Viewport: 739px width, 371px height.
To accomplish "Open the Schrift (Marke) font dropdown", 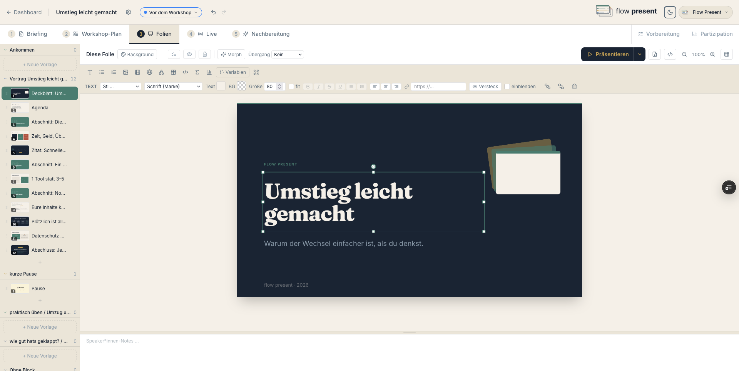I will [x=173, y=87].
